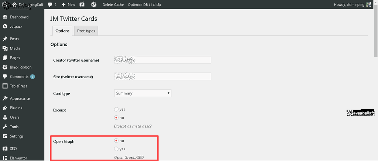378x161 pixels.
Task: Open the Dashboard menu icon
Action: (5, 17)
